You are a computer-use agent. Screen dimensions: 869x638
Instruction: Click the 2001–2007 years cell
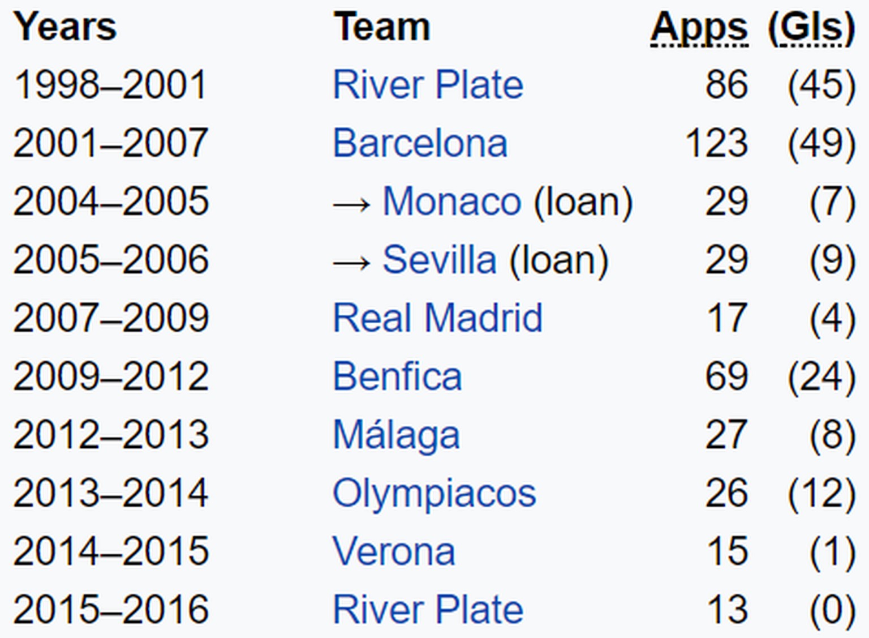(x=111, y=143)
